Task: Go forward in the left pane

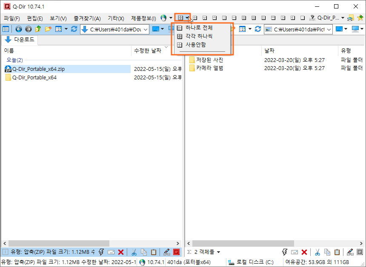Action: click(29, 29)
